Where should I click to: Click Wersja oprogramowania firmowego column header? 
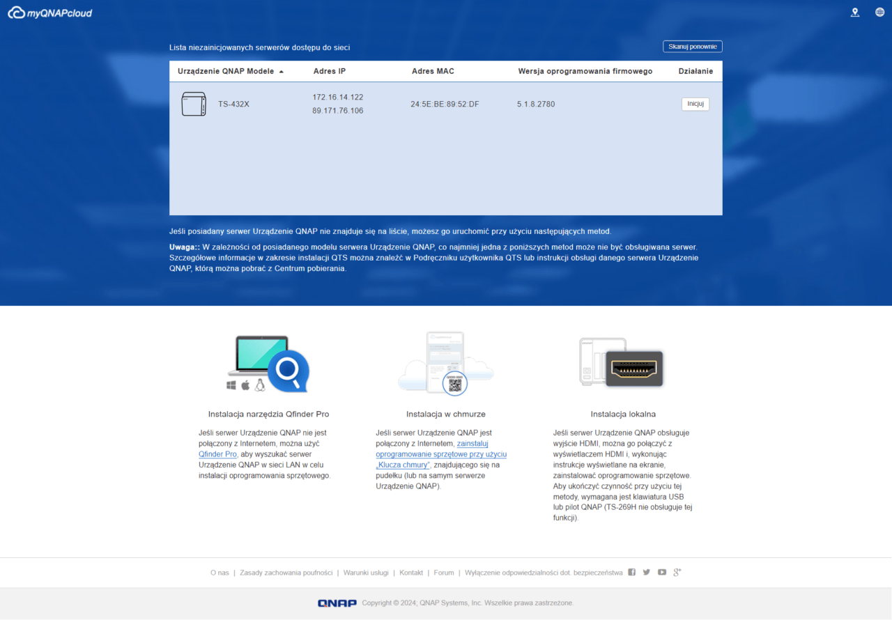[x=585, y=72]
